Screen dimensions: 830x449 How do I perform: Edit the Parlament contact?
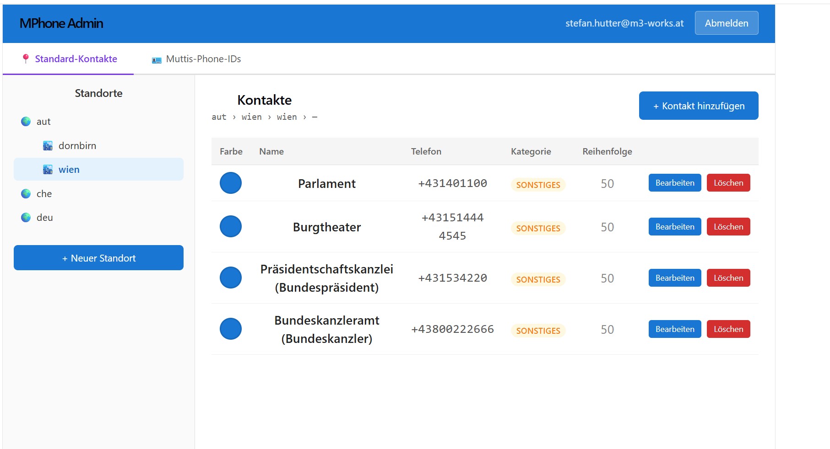tap(675, 183)
